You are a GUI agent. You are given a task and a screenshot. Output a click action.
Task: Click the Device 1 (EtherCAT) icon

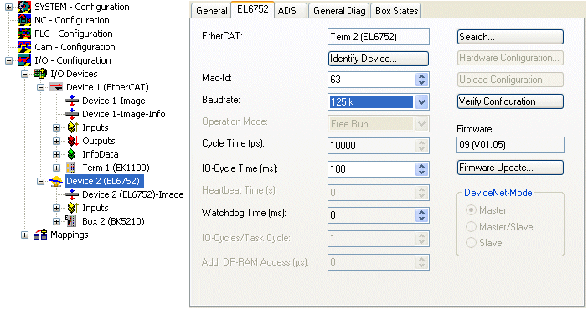[56, 87]
